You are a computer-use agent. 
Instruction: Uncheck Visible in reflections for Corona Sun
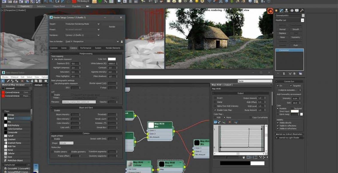pos(278,126)
